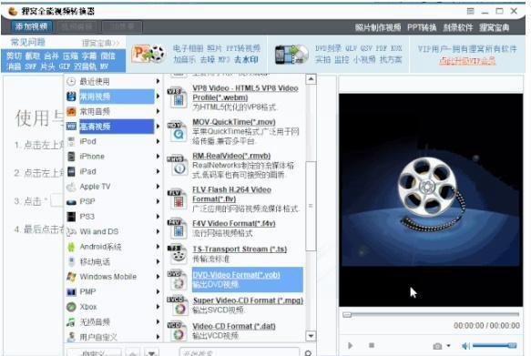Expand the iPhone submenu arrow

[x=158, y=157]
